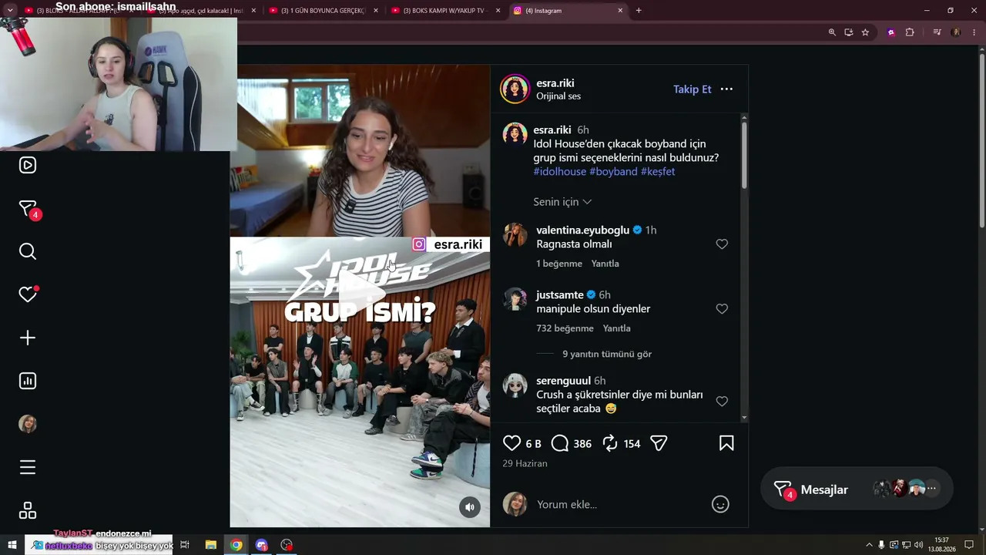This screenshot has height=555, width=986.
Task: Open Notifications heart in the sidebar
Action: click(x=28, y=294)
